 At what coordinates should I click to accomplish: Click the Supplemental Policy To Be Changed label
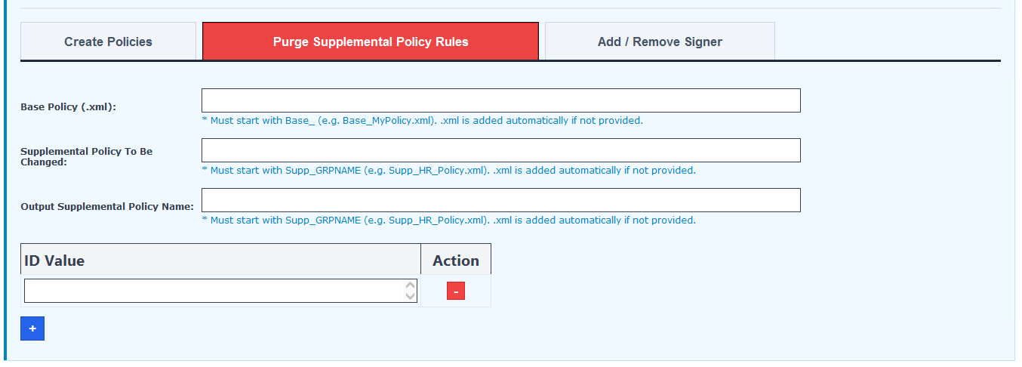click(86, 156)
